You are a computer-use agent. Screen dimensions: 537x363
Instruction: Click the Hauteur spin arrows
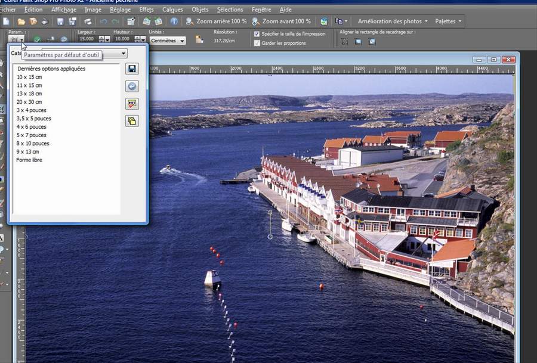pos(137,39)
